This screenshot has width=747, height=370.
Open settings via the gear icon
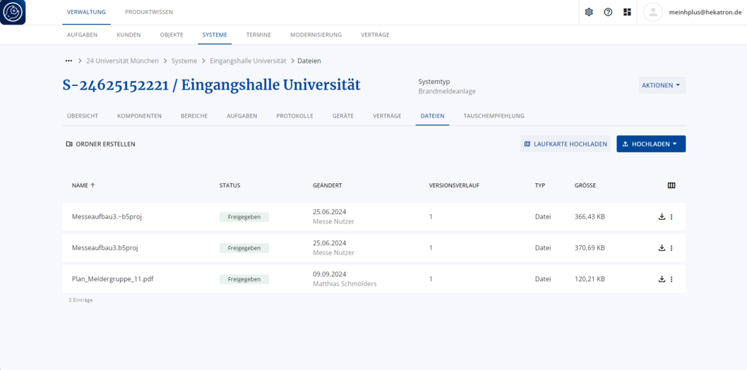589,13
